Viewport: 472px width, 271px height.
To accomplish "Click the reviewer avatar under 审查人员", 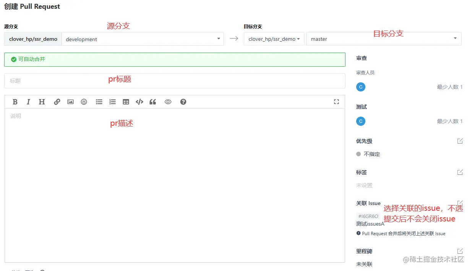I will tap(361, 87).
